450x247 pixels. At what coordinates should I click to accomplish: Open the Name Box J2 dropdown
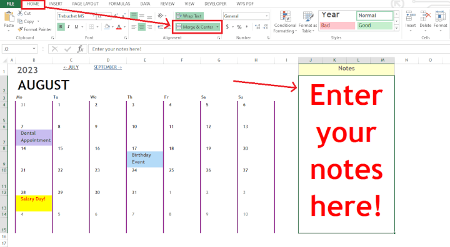34,49
